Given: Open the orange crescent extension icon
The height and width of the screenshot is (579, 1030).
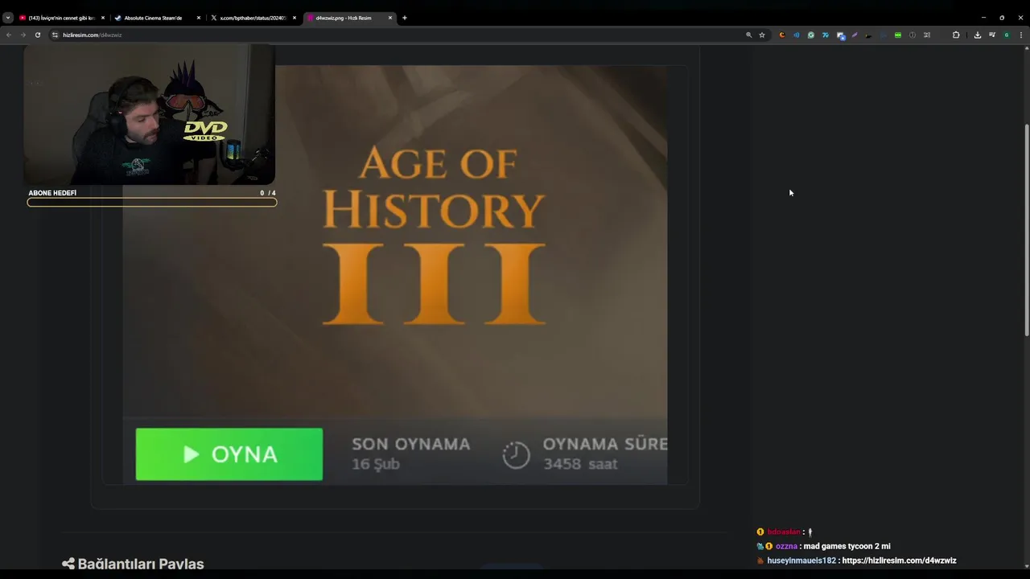Looking at the screenshot, I should coord(782,35).
